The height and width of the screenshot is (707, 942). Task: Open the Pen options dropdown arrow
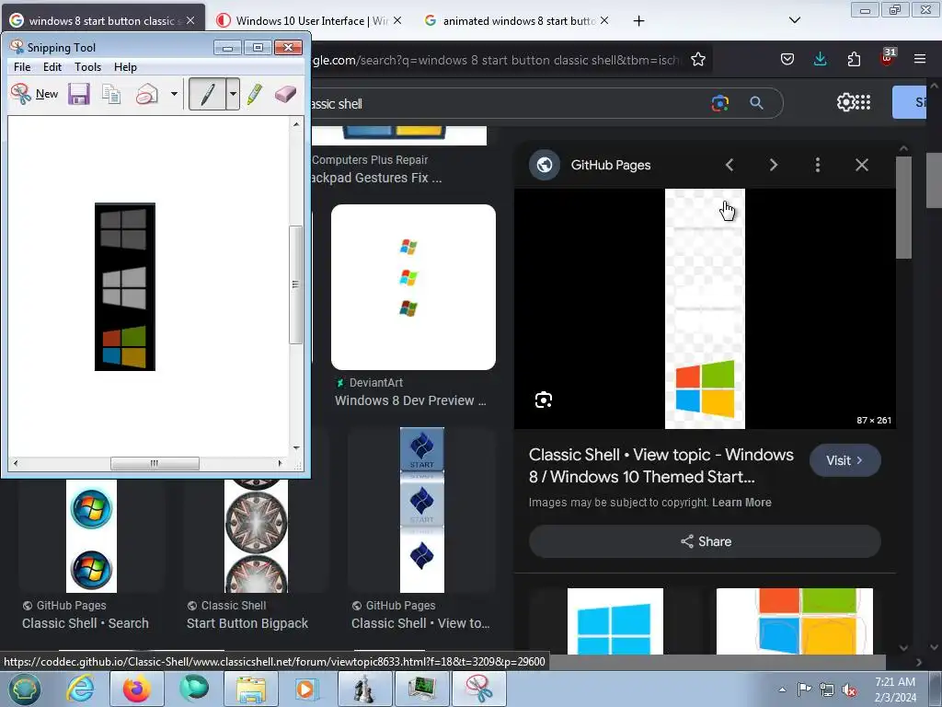[x=233, y=94]
